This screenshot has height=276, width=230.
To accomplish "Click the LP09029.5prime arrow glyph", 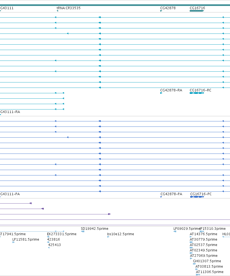I will tap(175, 231).
